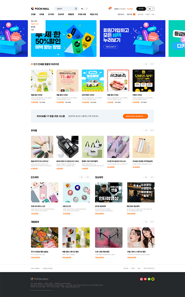Click the search magnifier icon
Image resolution: width=185 pixels, height=297 pixels.
[x=76, y=9]
